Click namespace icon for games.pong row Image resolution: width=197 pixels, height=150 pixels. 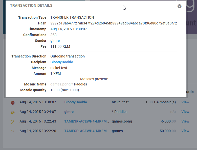click(12, 122)
